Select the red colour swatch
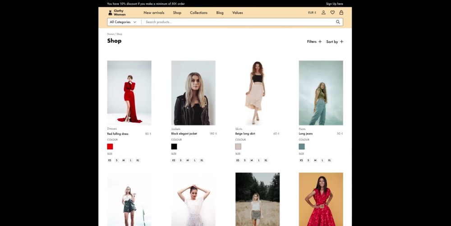This screenshot has height=226, width=451. tap(110, 147)
